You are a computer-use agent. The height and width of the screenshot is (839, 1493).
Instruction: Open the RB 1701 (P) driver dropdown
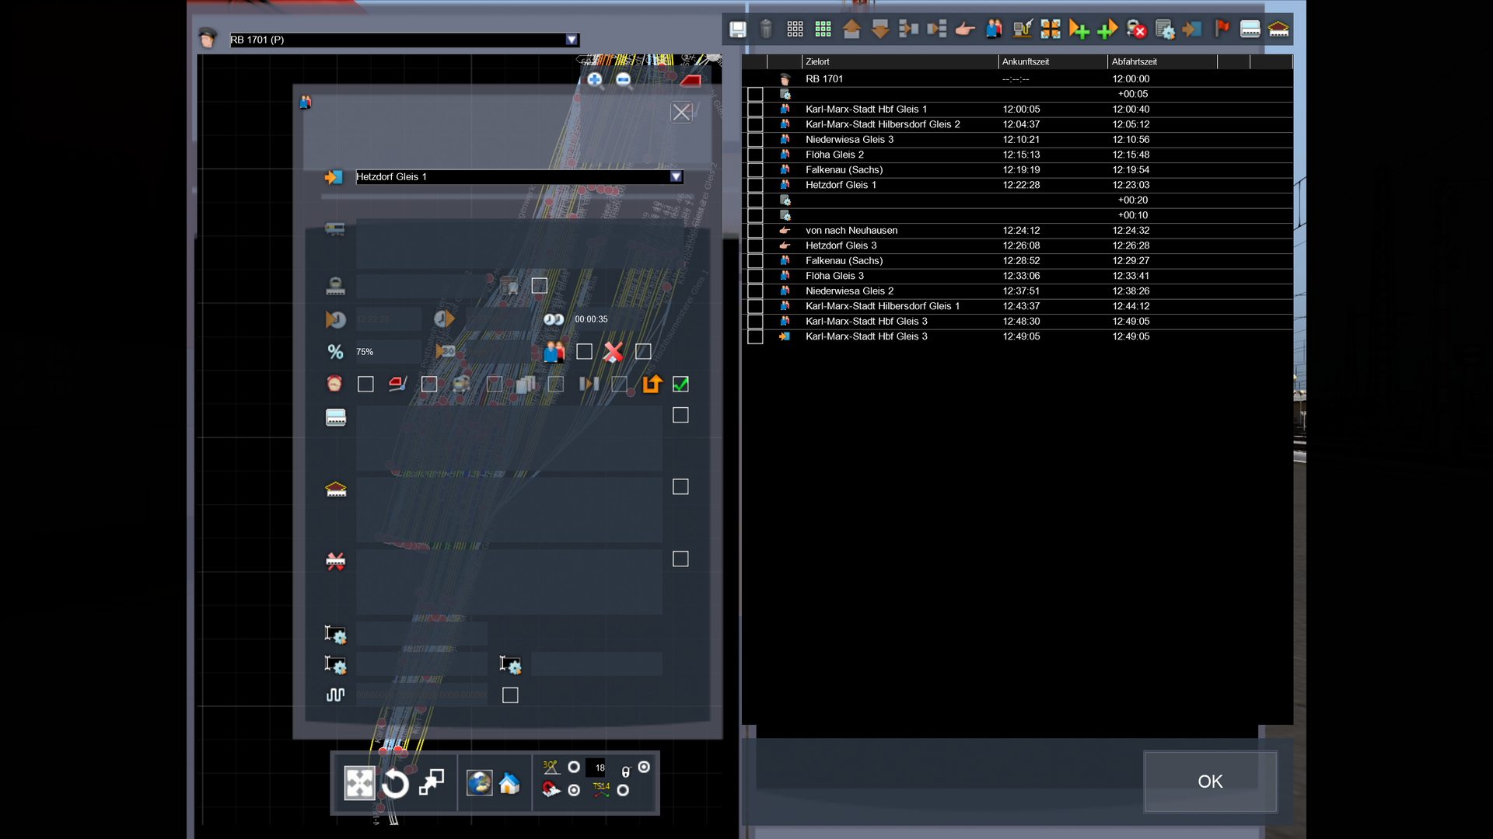572,40
